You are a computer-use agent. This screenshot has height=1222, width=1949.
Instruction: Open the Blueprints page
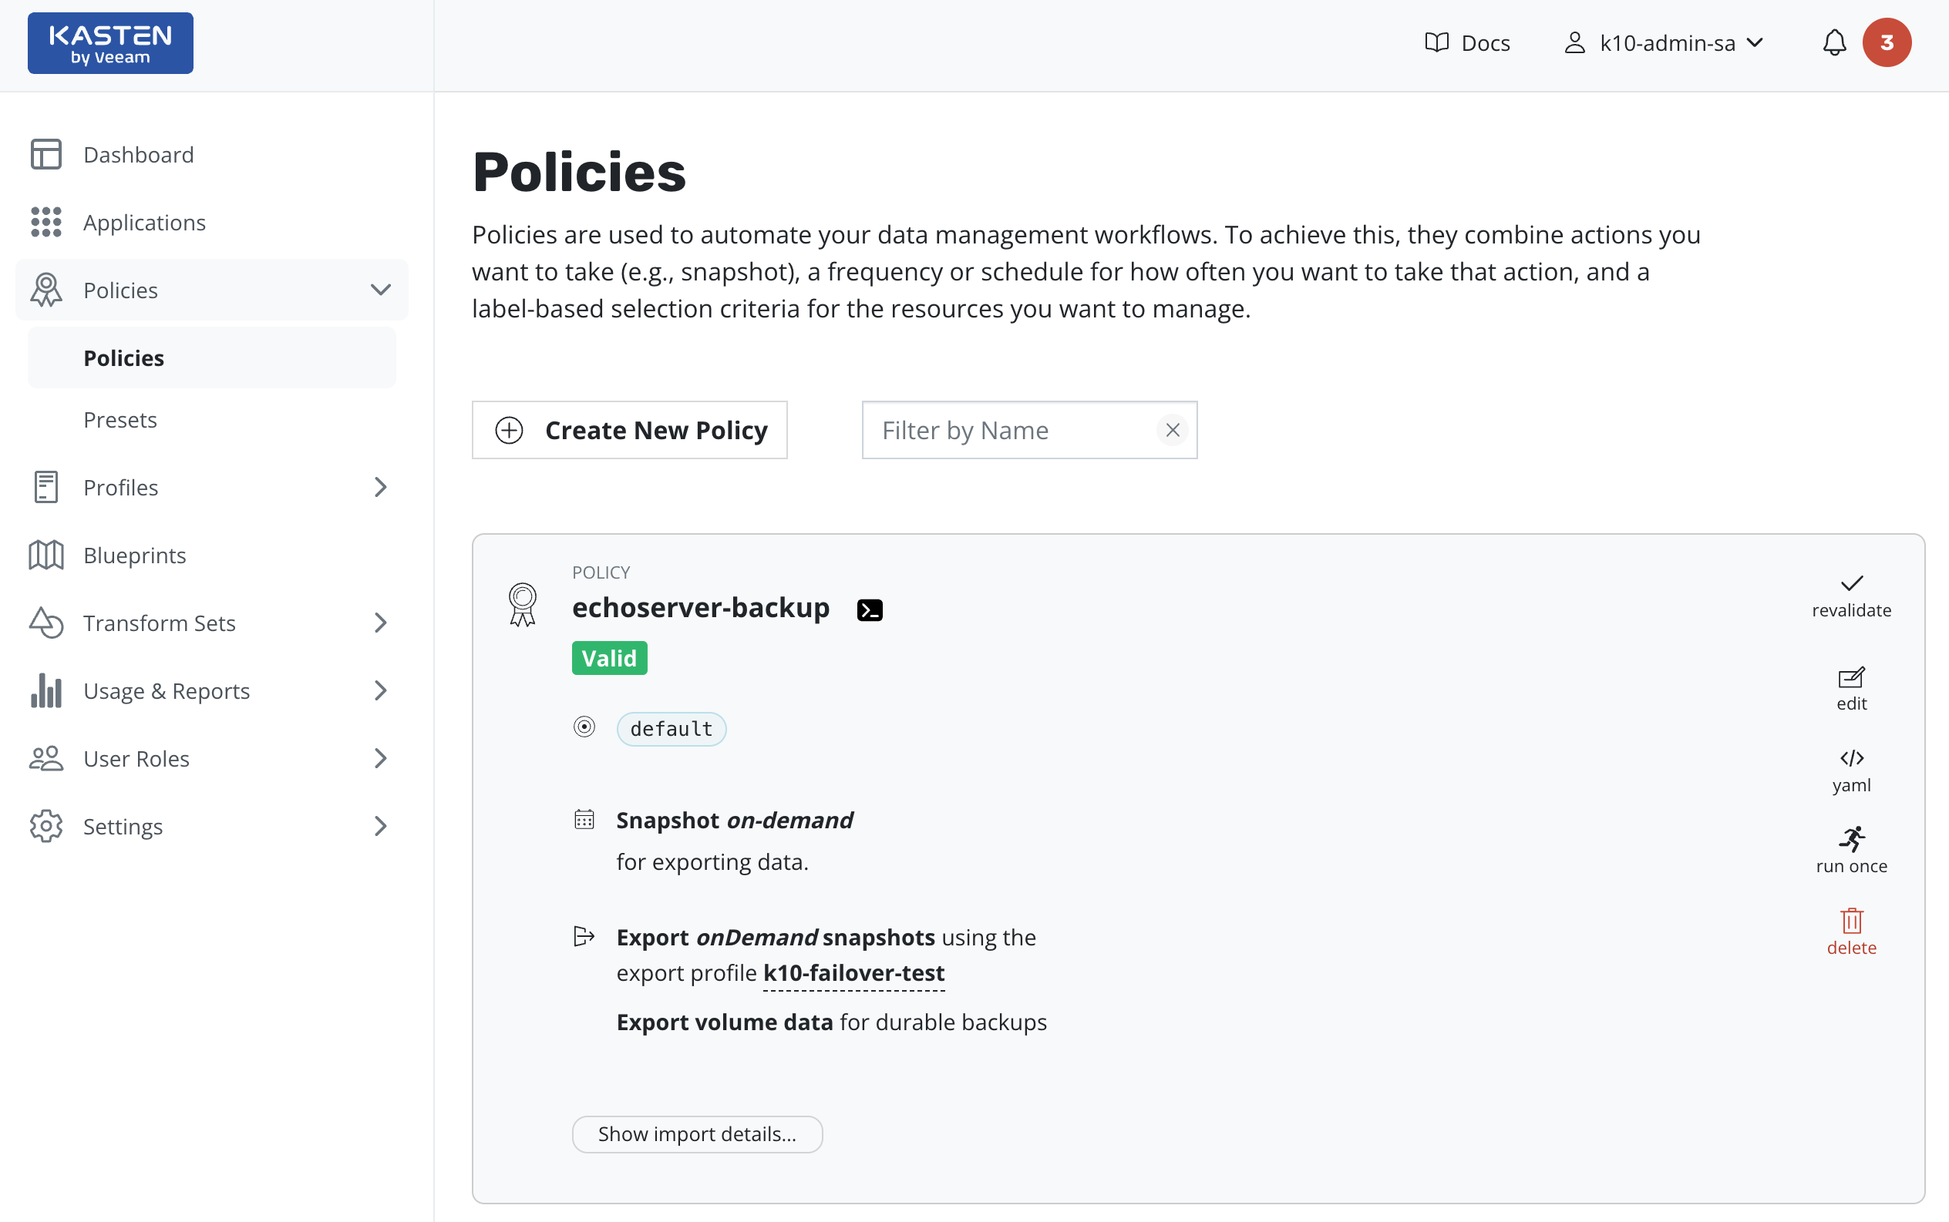(135, 556)
